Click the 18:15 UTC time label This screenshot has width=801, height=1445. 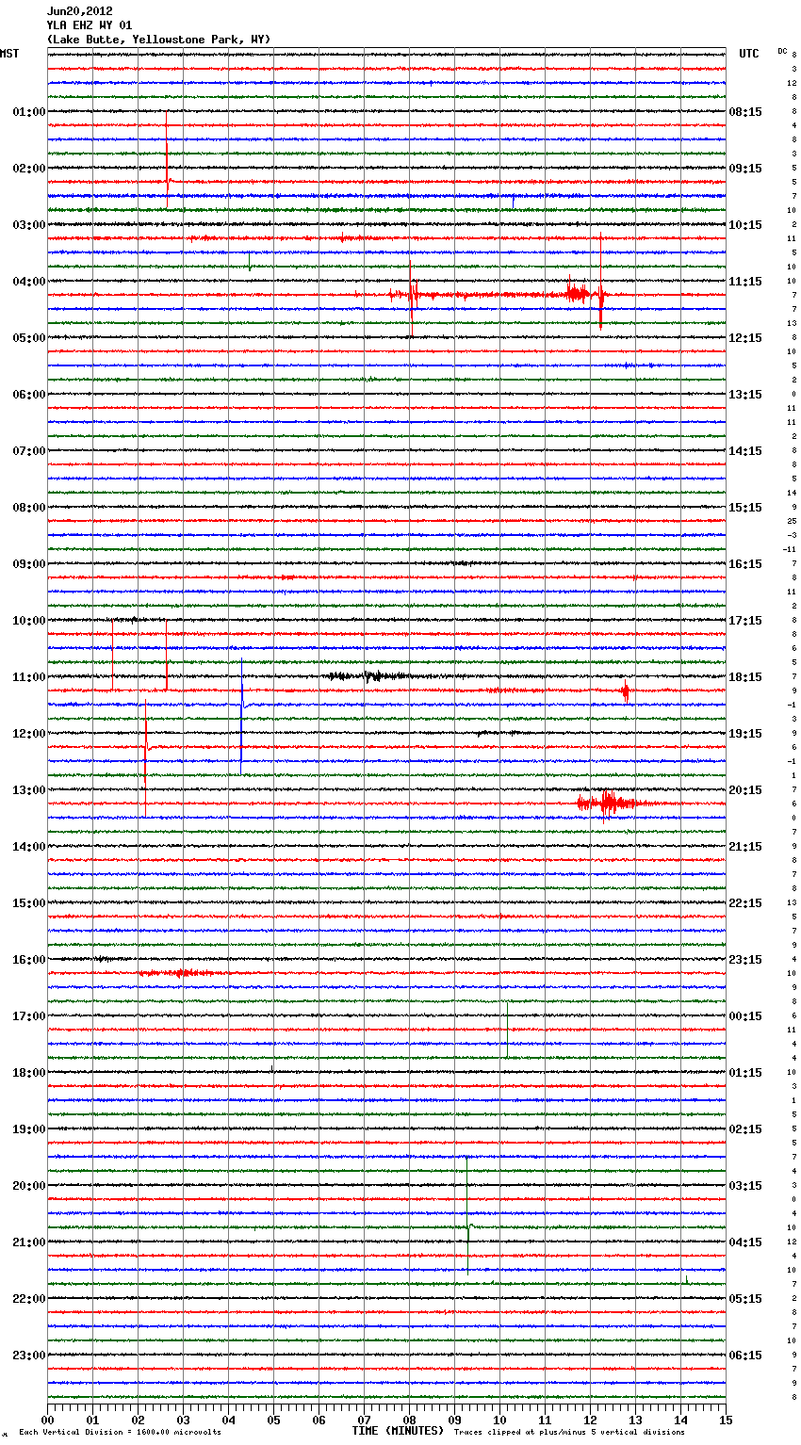(x=745, y=677)
